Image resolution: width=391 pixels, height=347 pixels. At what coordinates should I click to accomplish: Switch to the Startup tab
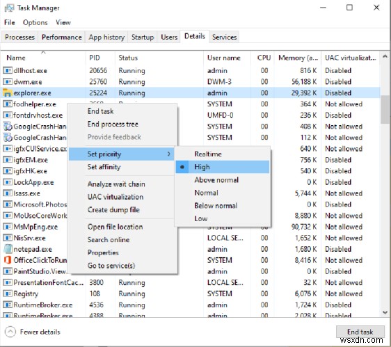click(143, 37)
